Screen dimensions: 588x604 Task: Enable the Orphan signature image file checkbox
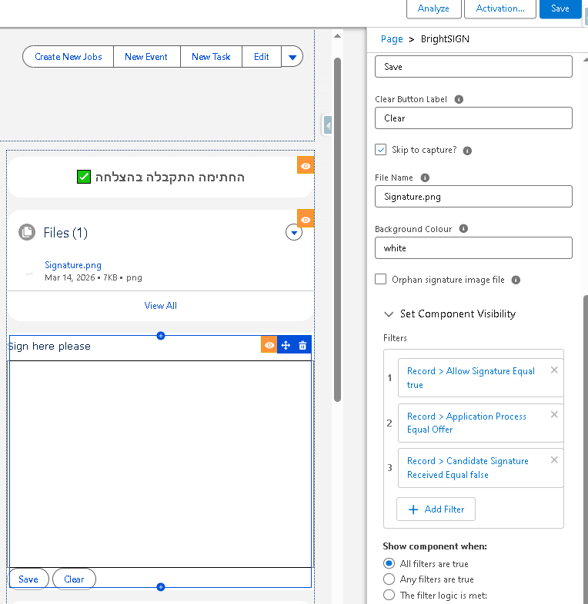click(x=381, y=280)
